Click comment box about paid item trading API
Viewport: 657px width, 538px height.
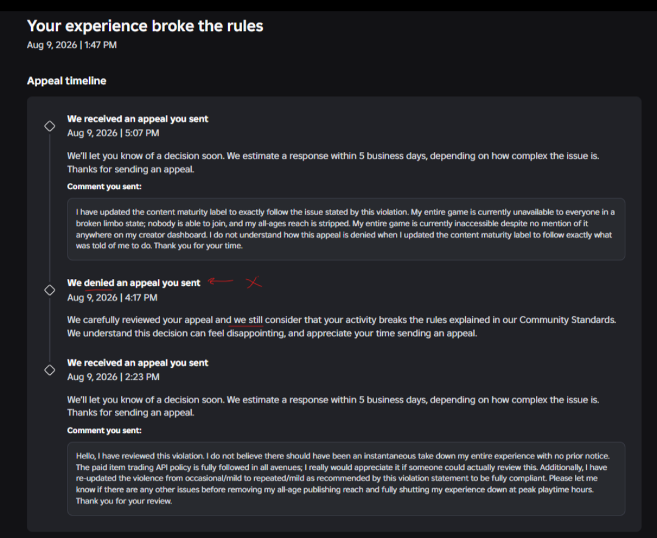pos(346,478)
